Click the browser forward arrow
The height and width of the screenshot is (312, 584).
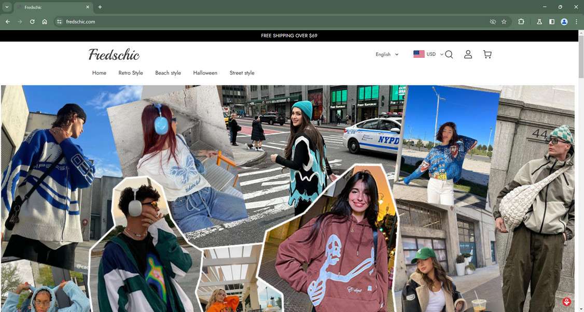(x=20, y=22)
